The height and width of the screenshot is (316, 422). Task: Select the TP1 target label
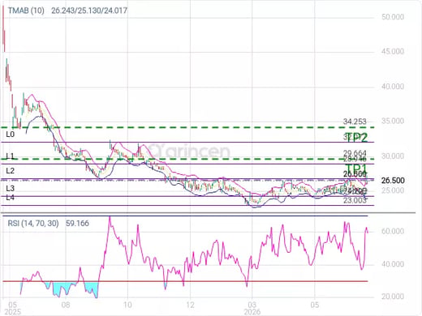pos(355,169)
